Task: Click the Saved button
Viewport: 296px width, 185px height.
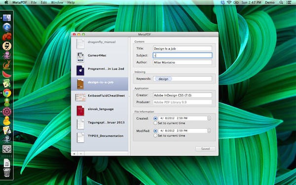Action: point(205,149)
